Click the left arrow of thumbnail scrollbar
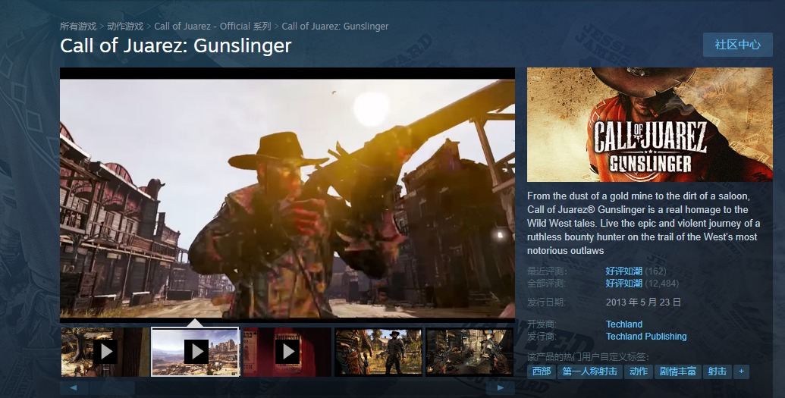This screenshot has width=785, height=398. point(74,388)
